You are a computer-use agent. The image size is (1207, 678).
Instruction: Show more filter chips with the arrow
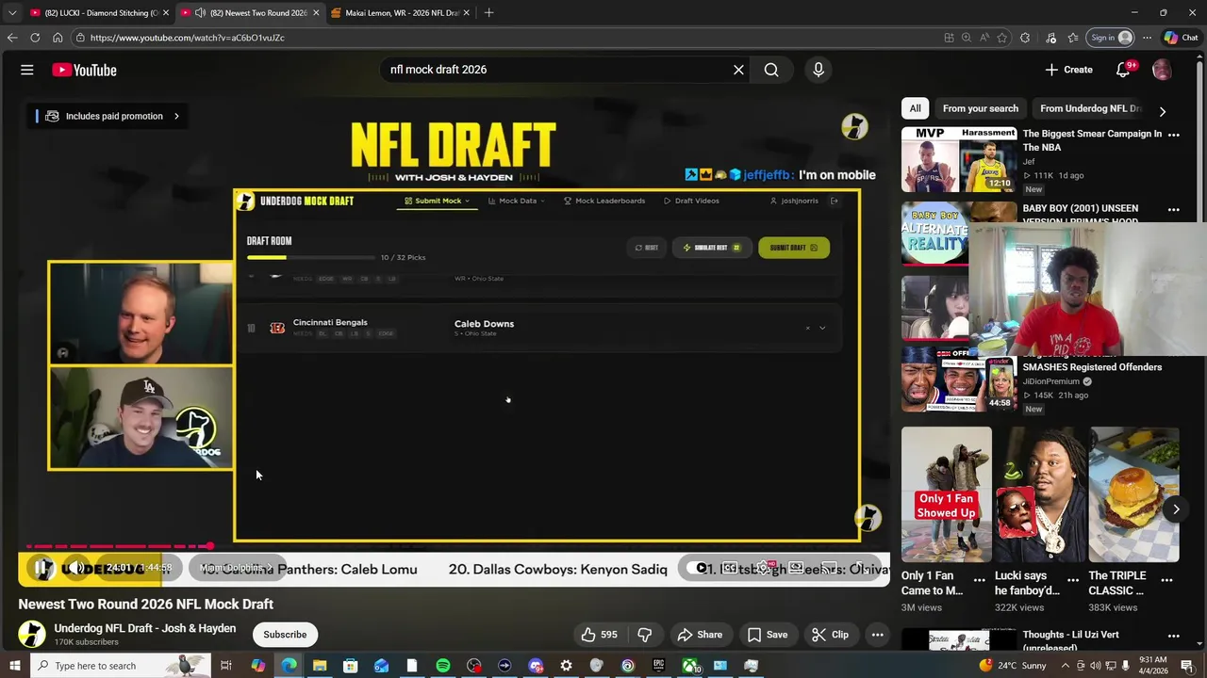[x=1162, y=110]
